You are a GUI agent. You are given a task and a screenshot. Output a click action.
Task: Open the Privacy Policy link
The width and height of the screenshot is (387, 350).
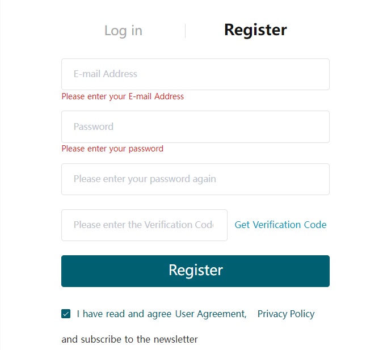pyautogui.click(x=286, y=314)
